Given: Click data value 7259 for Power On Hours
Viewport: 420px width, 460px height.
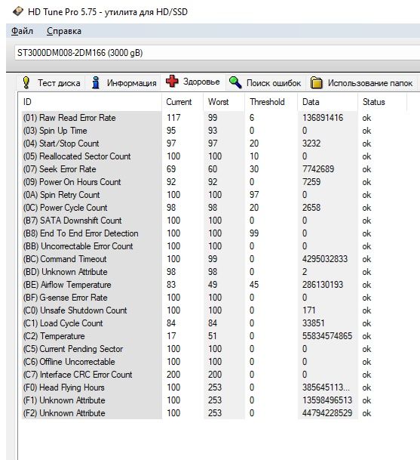Looking at the screenshot, I should 311,182.
